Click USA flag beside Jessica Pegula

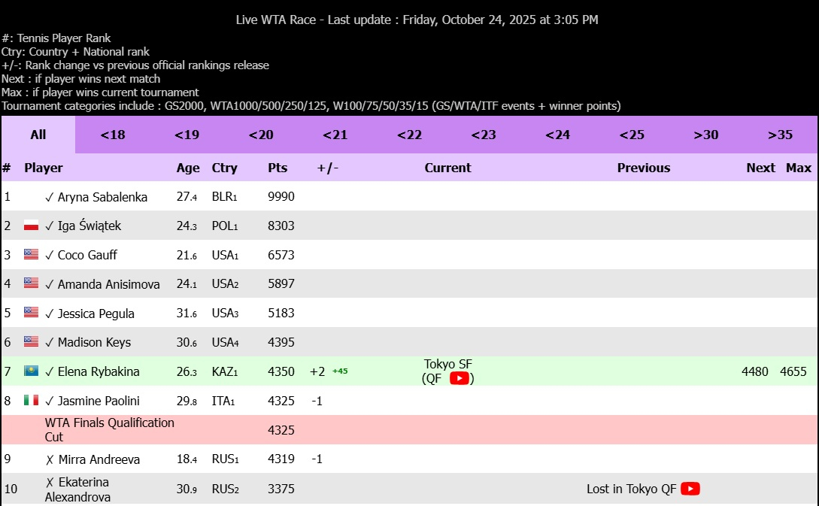tap(31, 313)
